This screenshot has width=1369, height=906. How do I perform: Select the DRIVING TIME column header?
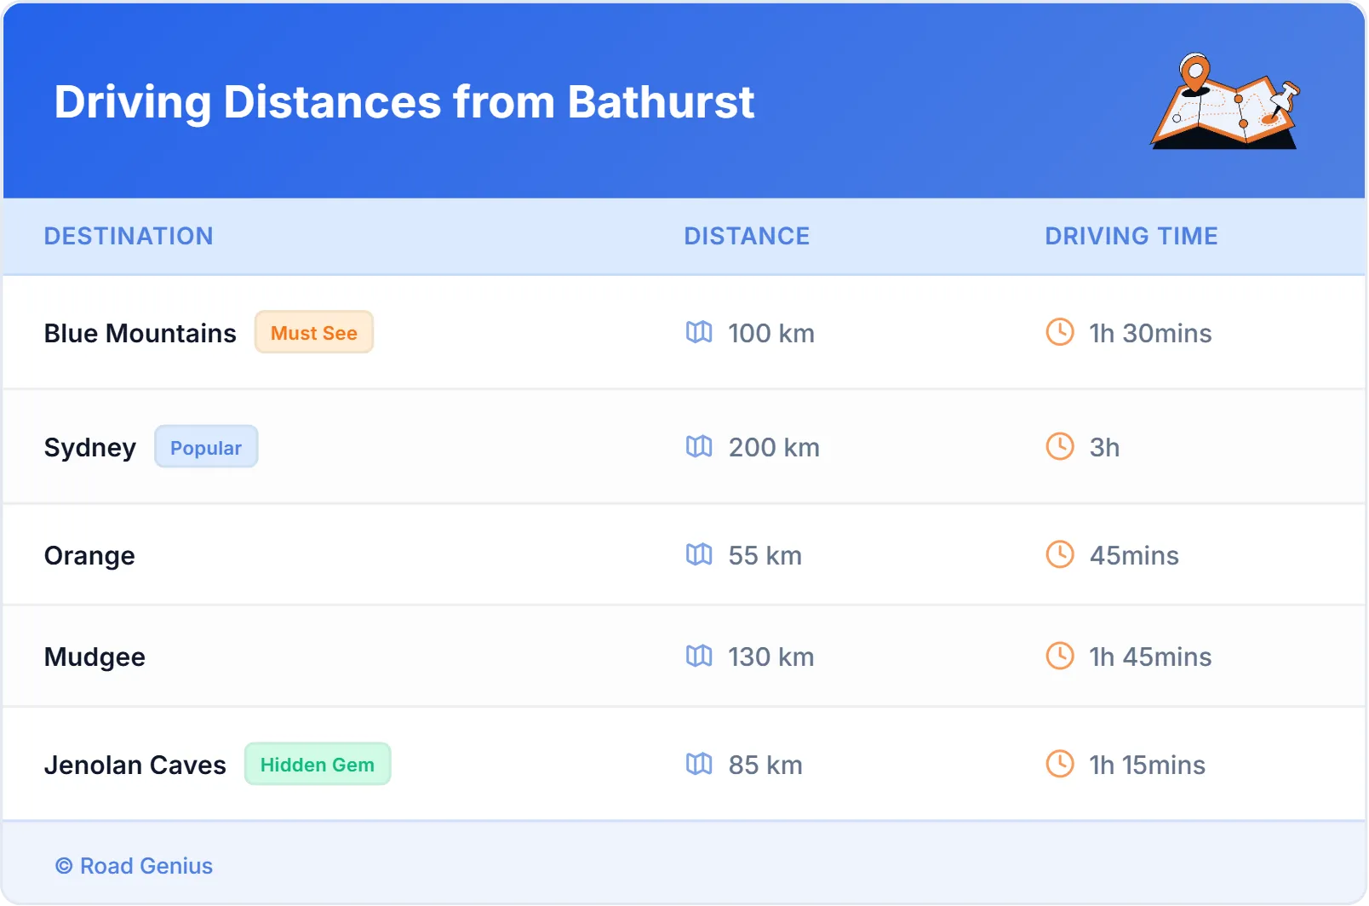(x=1131, y=236)
